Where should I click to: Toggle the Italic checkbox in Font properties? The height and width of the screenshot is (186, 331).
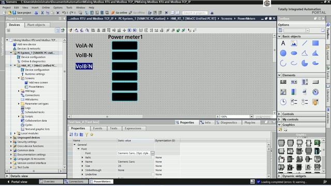click(153, 158)
